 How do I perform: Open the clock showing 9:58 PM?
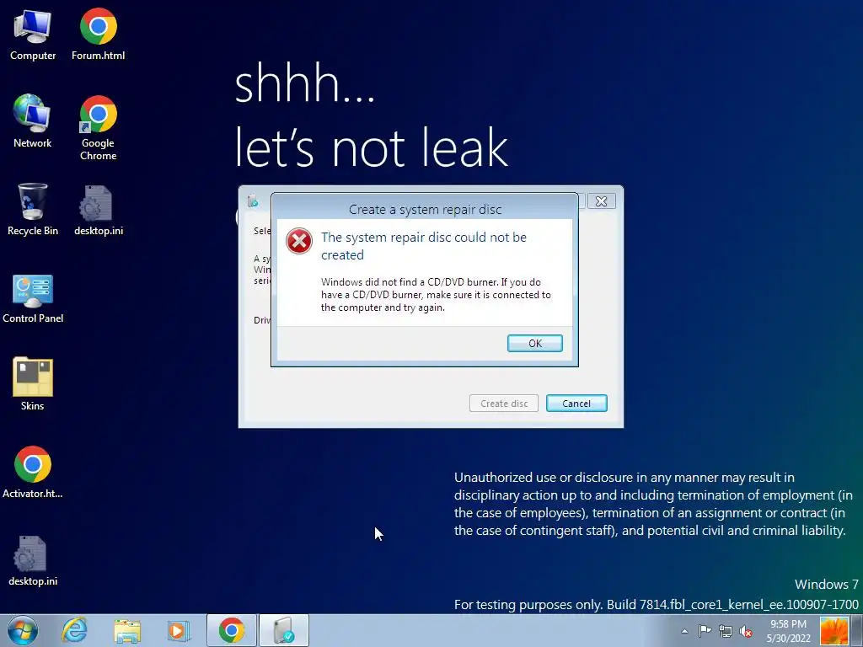click(x=788, y=631)
